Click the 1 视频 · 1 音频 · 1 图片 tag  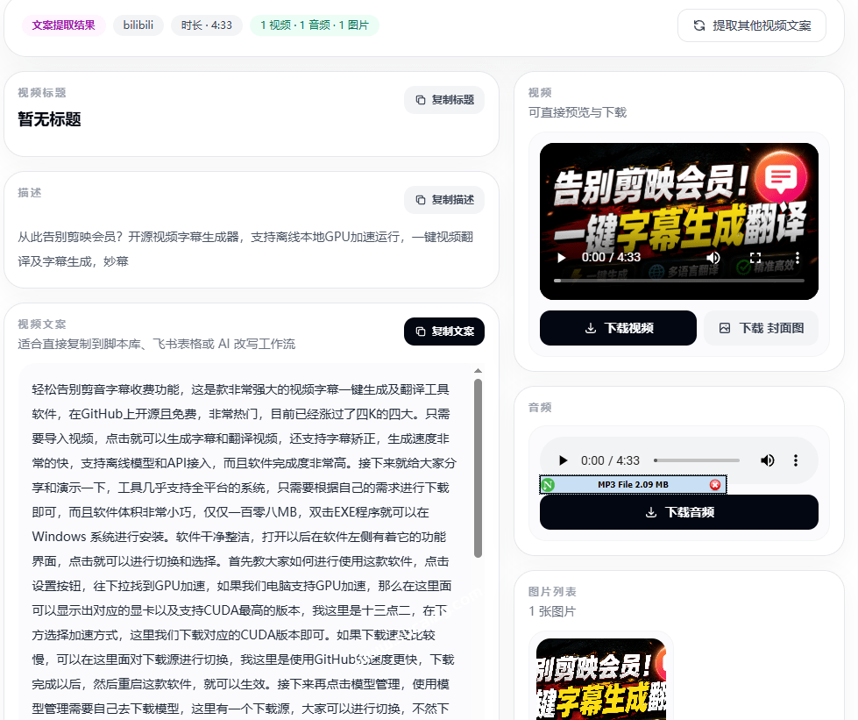(315, 25)
